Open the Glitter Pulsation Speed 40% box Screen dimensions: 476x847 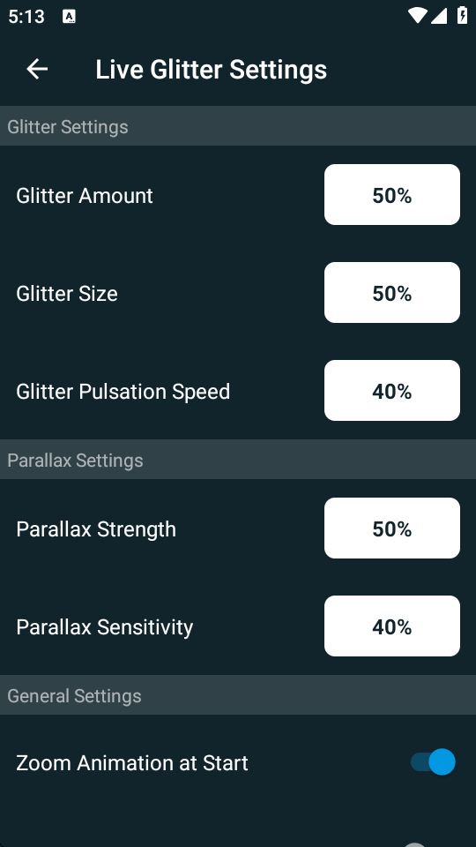coord(391,391)
